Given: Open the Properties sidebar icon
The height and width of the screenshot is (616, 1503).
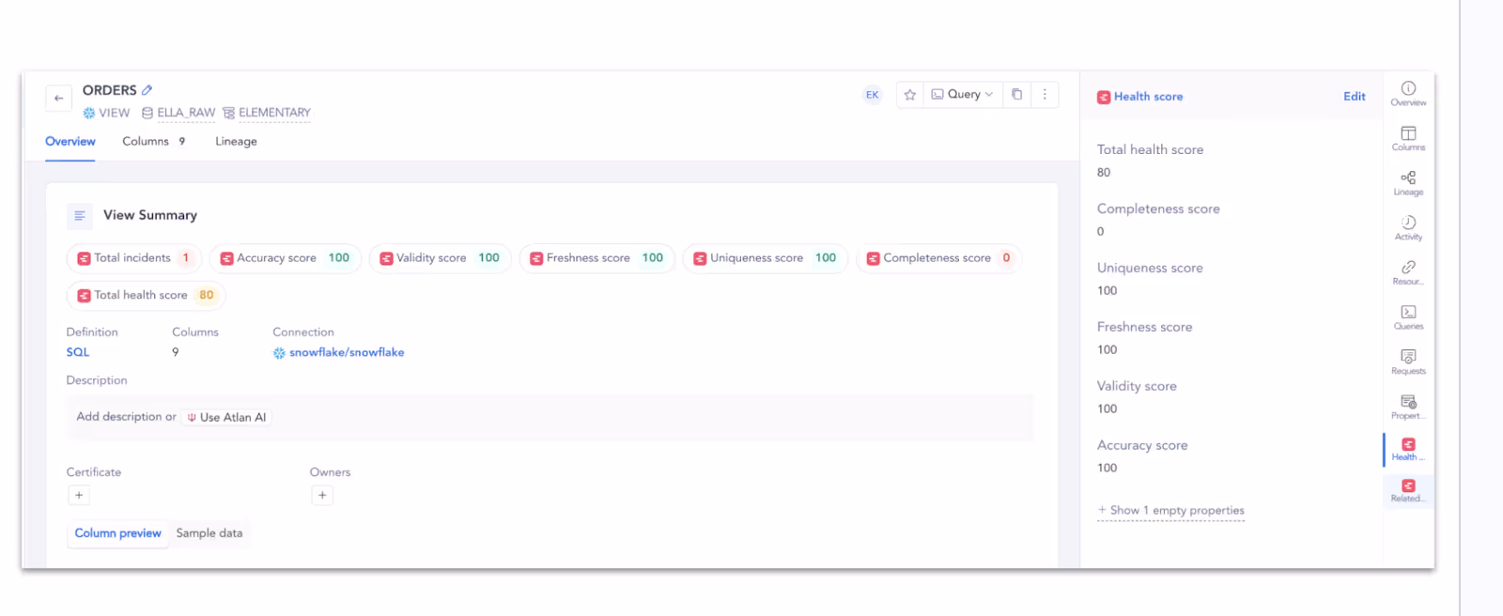Looking at the screenshot, I should (x=1408, y=408).
